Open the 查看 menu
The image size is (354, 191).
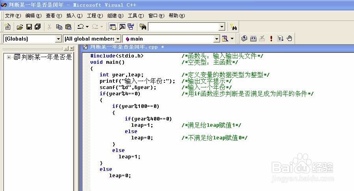pyautogui.click(x=54, y=16)
